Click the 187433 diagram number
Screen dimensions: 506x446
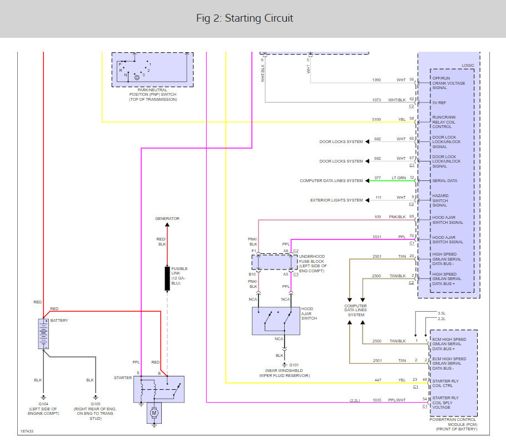coord(27,431)
